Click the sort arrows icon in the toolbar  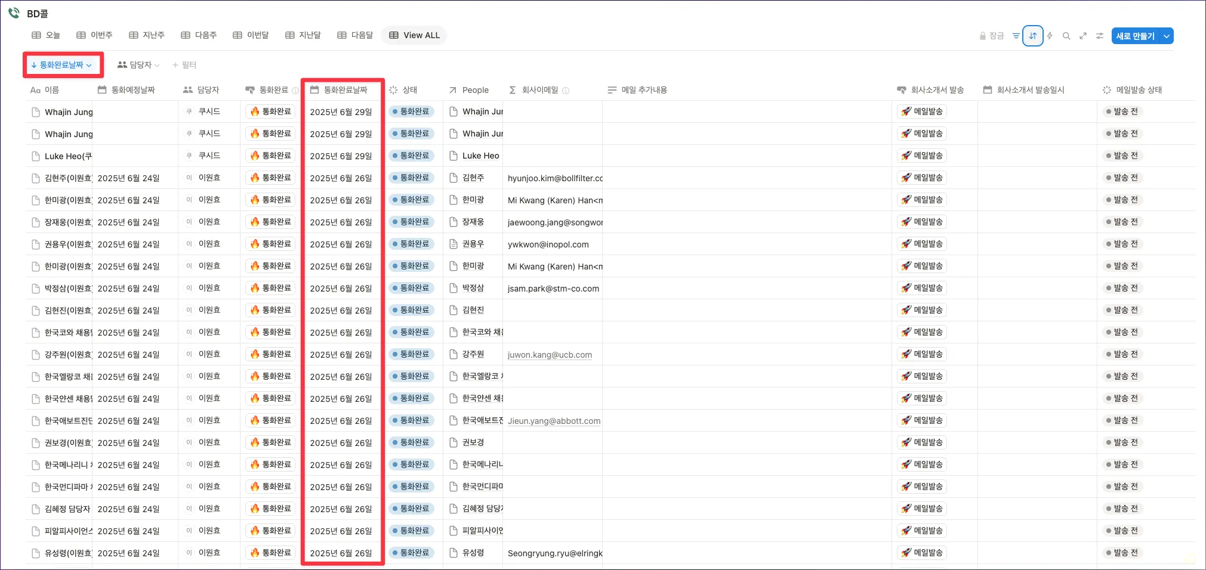click(x=1033, y=36)
